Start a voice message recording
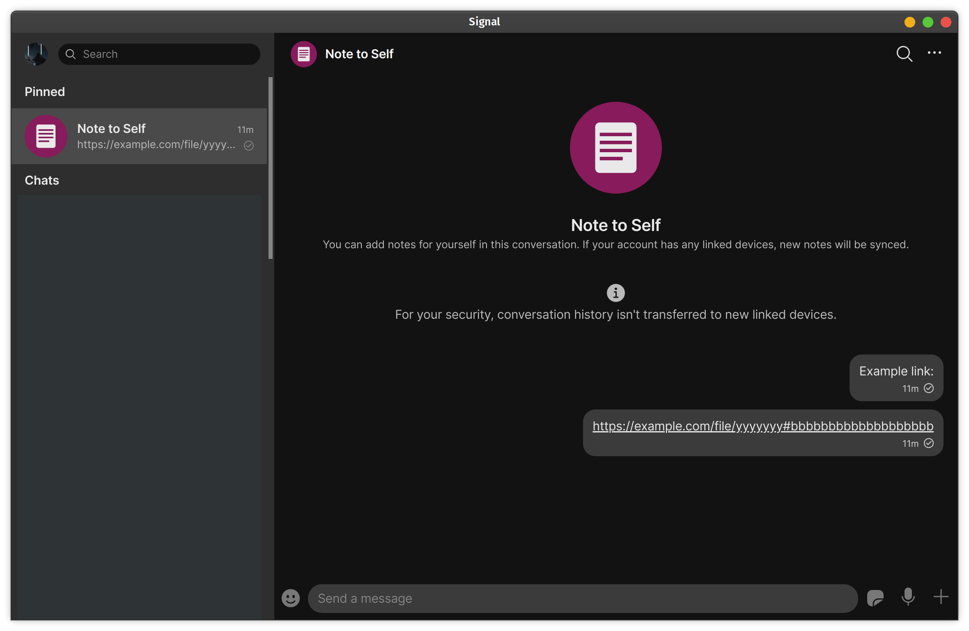The image size is (969, 631). coord(908,597)
